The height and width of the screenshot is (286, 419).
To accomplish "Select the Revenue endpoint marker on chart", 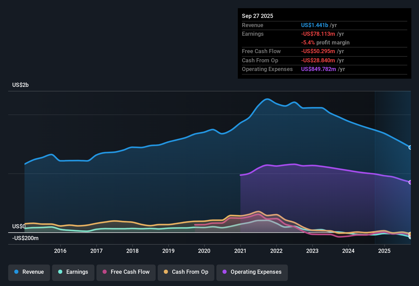I will point(410,147).
